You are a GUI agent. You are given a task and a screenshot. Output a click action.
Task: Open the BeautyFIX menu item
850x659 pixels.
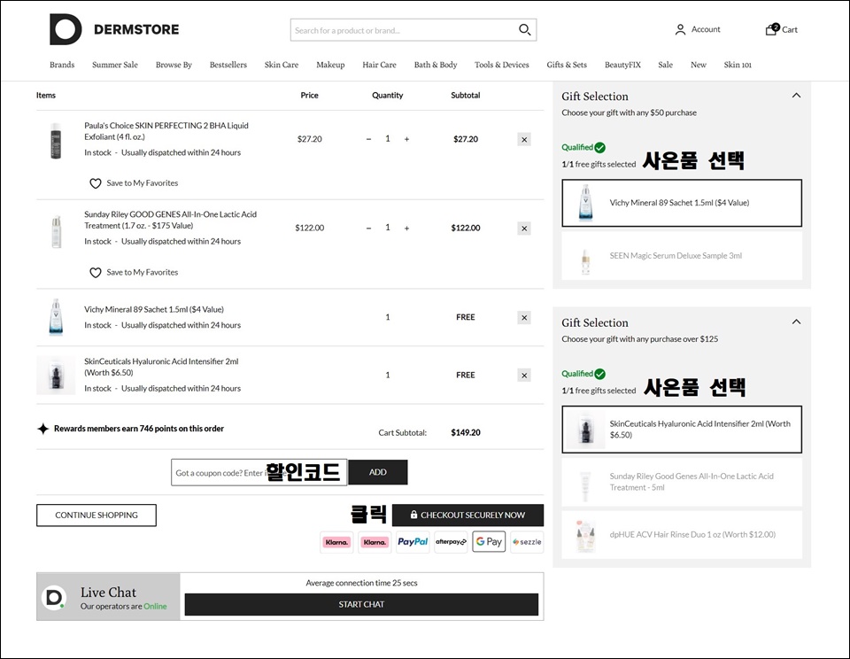622,65
